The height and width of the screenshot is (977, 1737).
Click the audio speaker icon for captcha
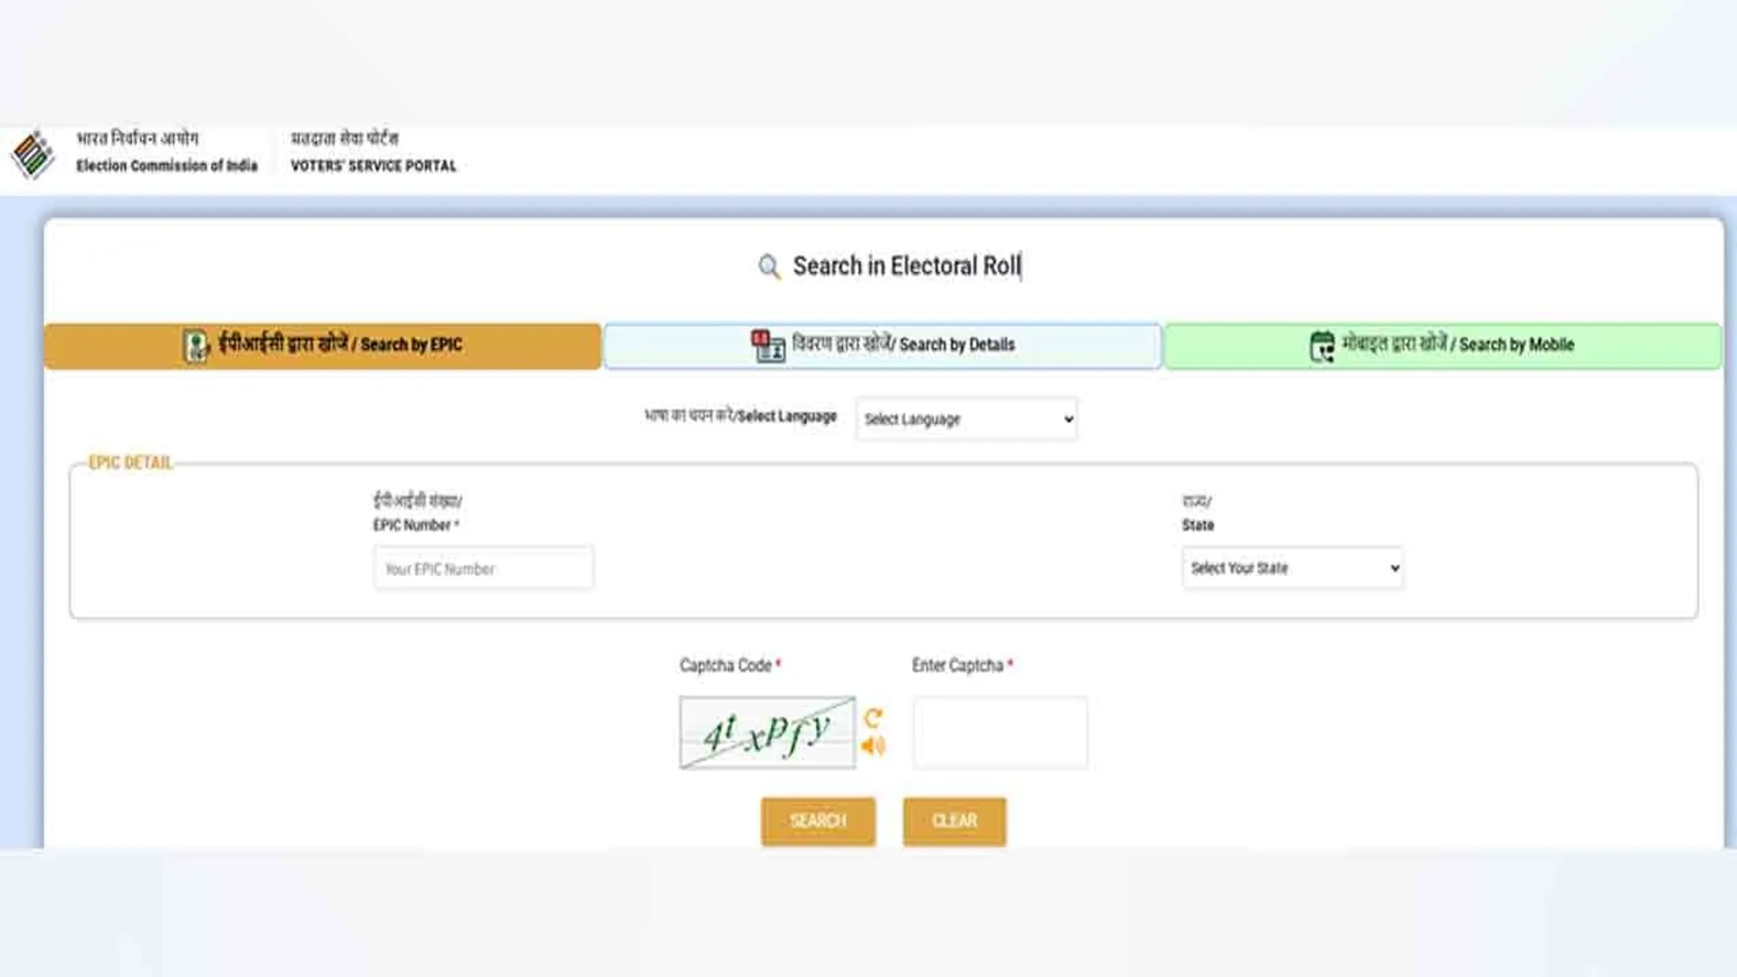(871, 745)
